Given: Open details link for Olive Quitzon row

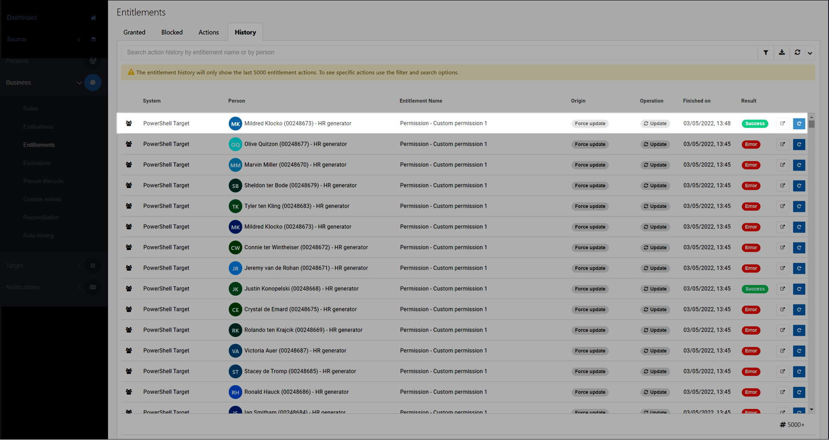Looking at the screenshot, I should coord(782,144).
